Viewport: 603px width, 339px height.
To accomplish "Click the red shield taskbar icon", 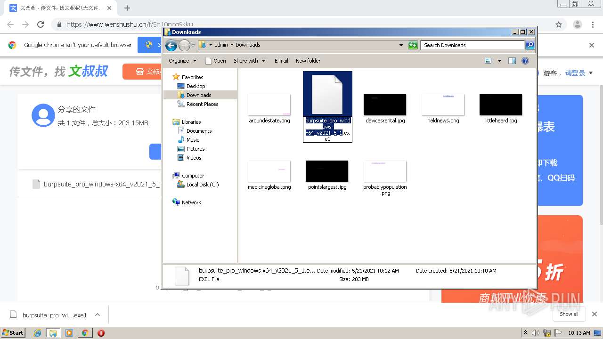I will tap(101, 333).
